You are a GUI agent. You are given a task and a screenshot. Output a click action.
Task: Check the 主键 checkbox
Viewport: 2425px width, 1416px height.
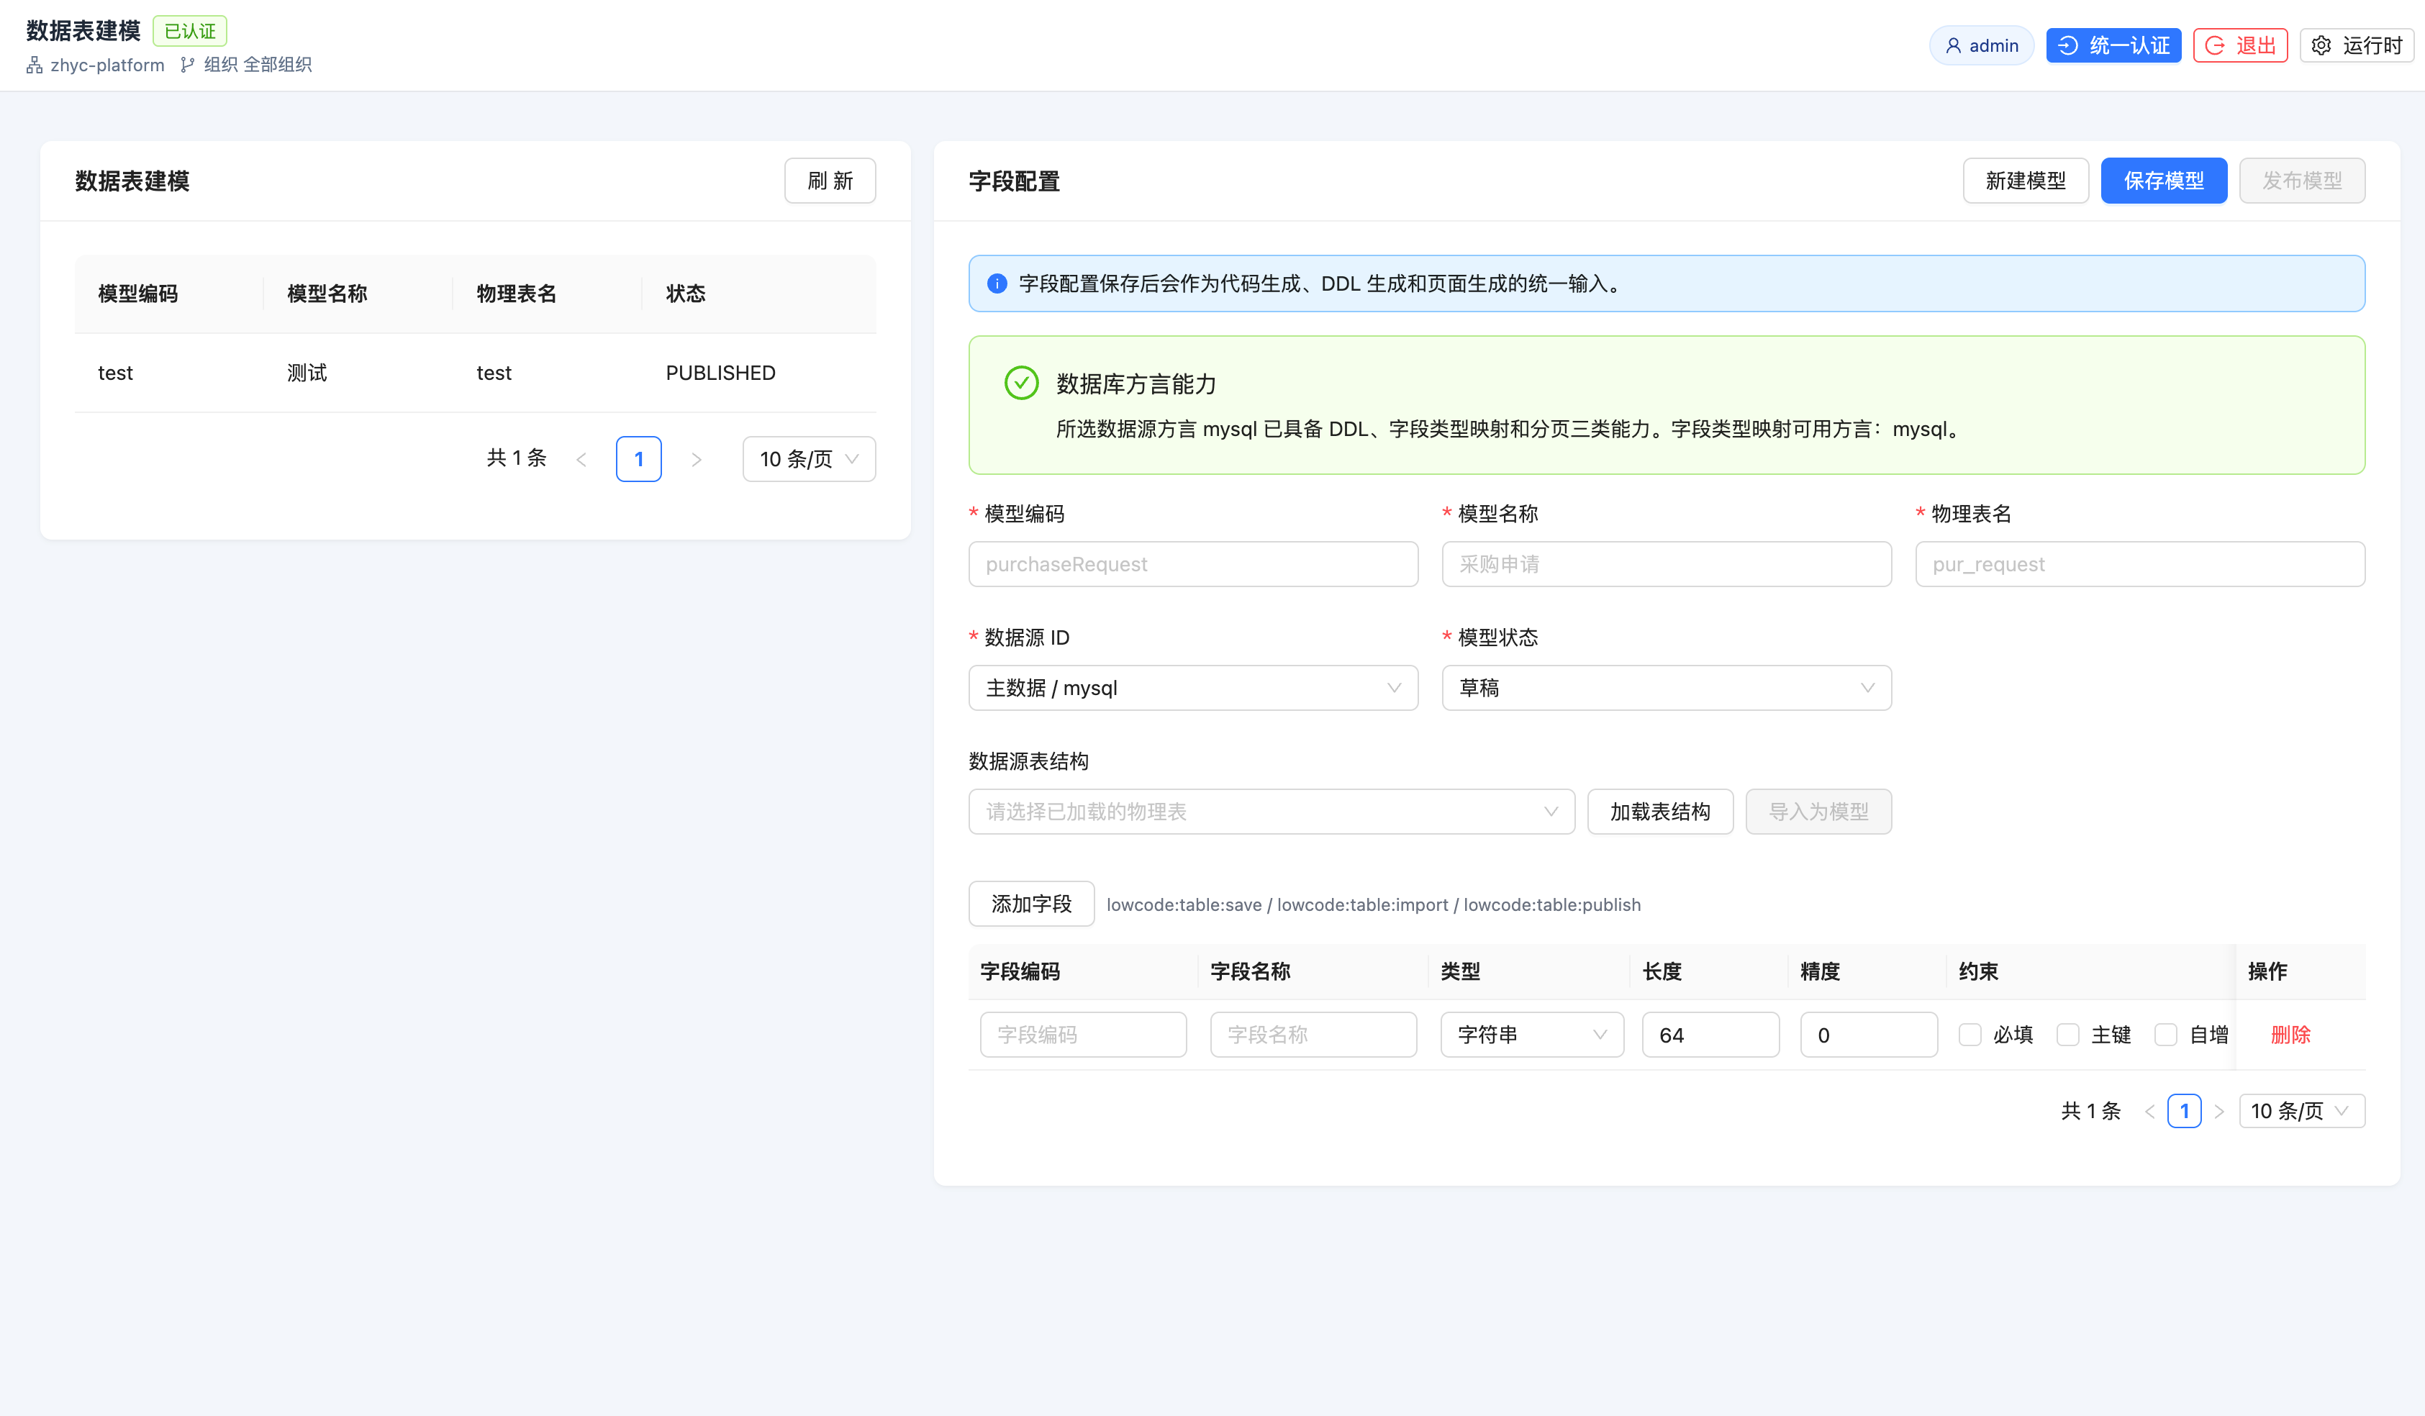[2068, 1034]
